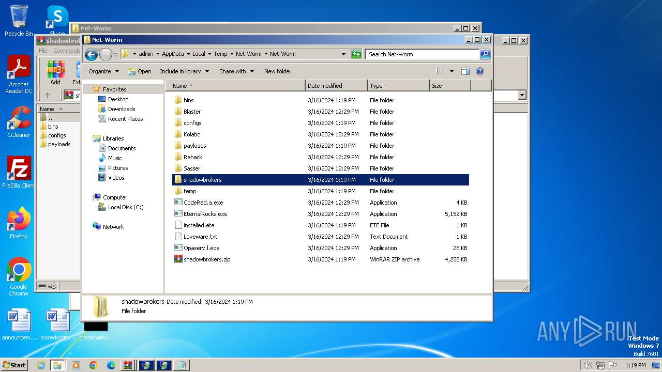This screenshot has width=662, height=372.
Task: Open the recent pages dropdown arrow
Action: click(x=116, y=54)
